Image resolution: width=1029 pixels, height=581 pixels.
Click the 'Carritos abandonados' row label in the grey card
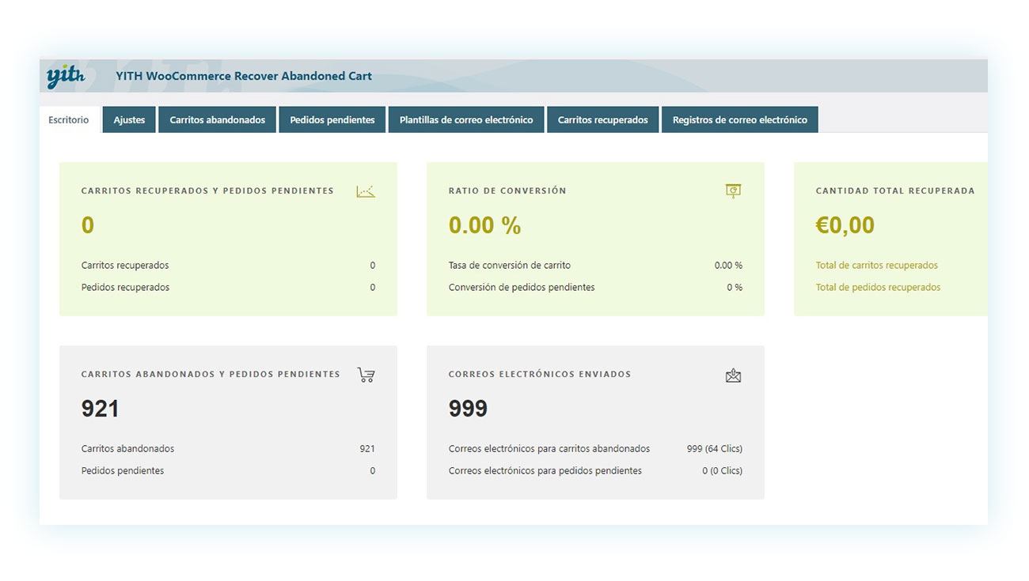point(128,449)
